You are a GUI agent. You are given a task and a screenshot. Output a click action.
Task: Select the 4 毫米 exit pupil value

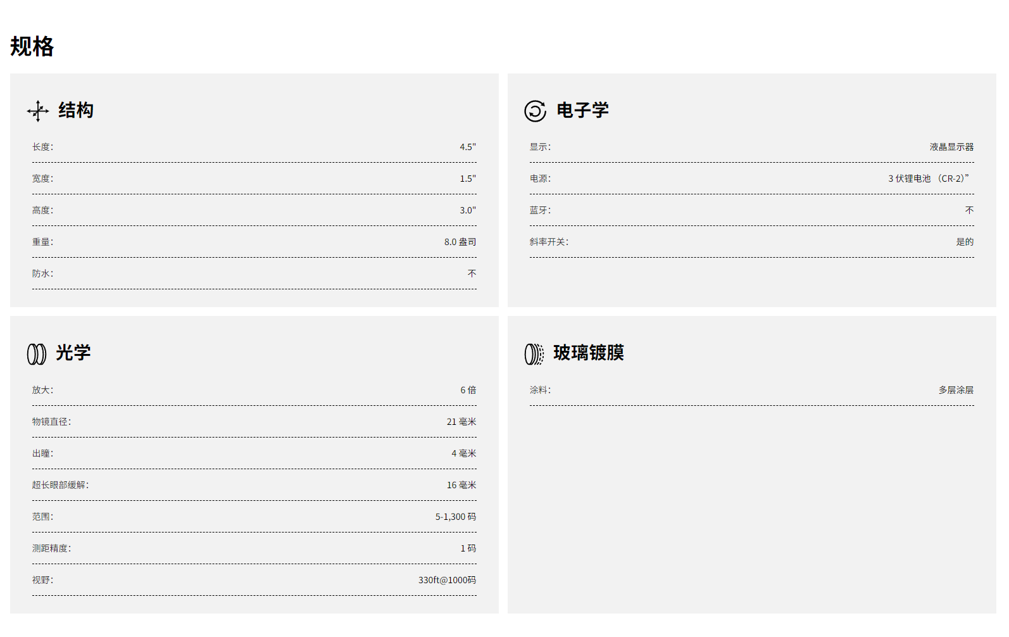[464, 453]
